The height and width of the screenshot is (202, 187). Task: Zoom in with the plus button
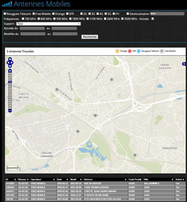point(10,71)
